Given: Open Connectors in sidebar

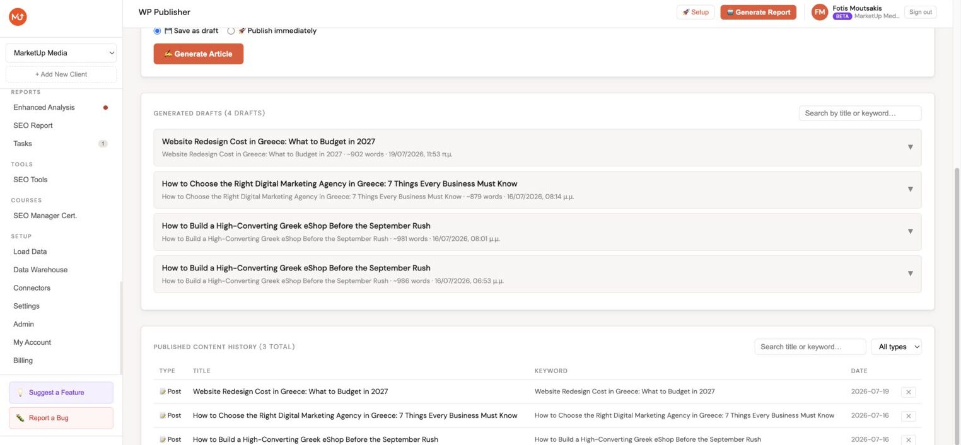Looking at the screenshot, I should click(32, 288).
